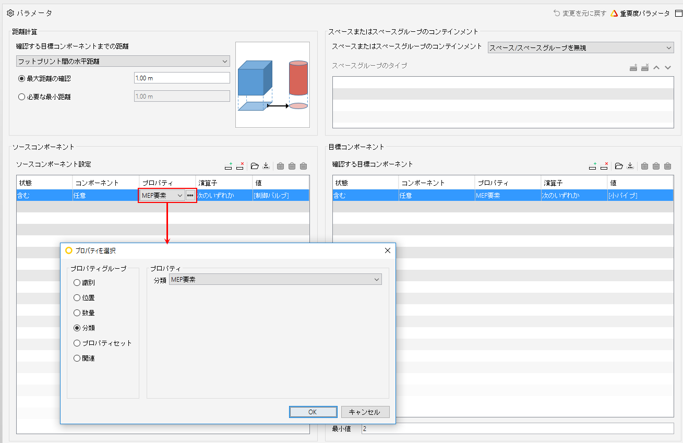The image size is (683, 443).
Task: Click 演算子 column header in target table
Action: click(x=574, y=183)
